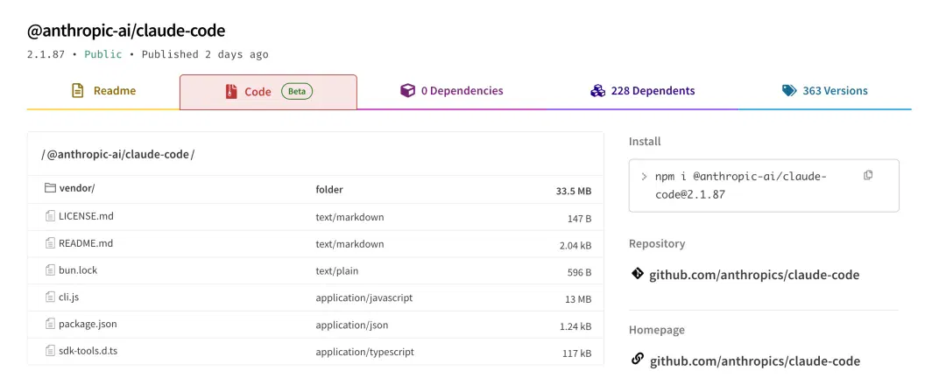Open the 228 Dependents tab
Screen dimensions: 946x392
click(642, 91)
